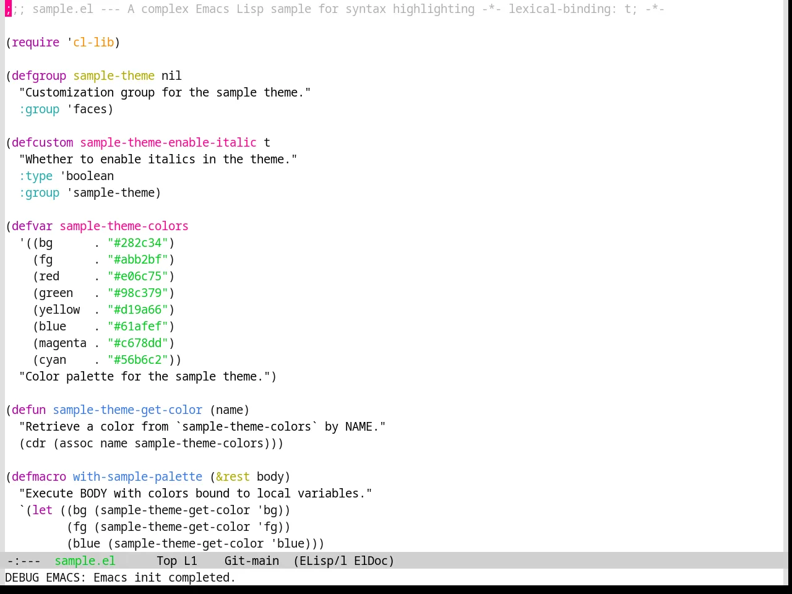Click the header comment ';;; sample.el' line

pos(335,9)
